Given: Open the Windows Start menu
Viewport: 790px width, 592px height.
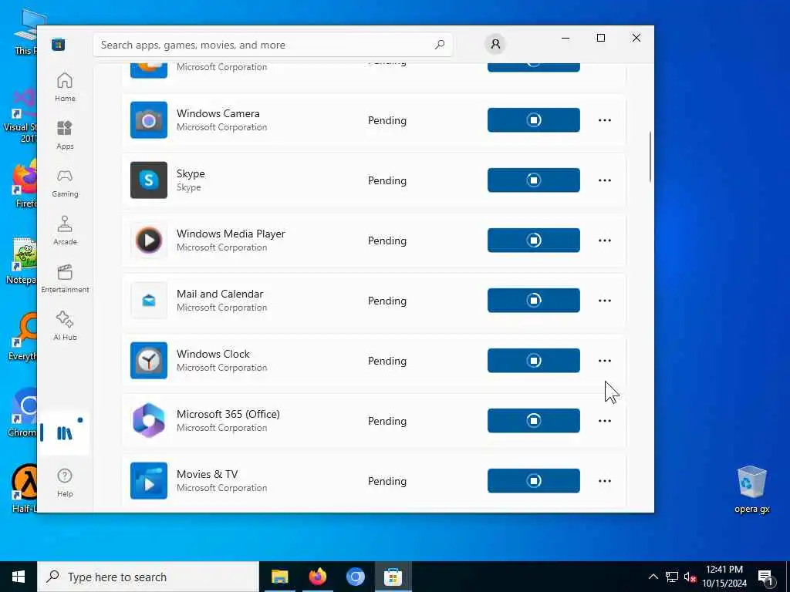Looking at the screenshot, I should coord(19,577).
